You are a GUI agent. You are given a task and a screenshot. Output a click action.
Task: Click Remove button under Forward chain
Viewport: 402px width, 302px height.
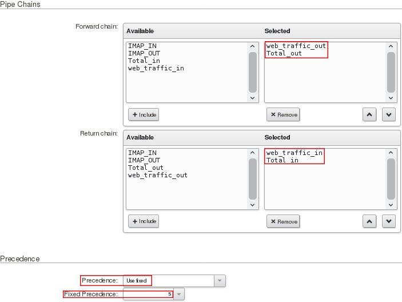point(283,114)
